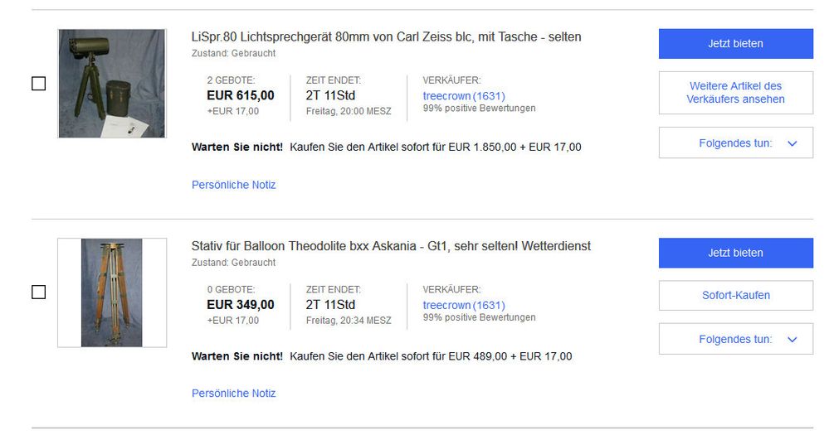This screenshot has height=435, width=829.
Task: Open the LiSpr.80 Lichtsprechgerät listing title
Action: pyautogui.click(x=386, y=37)
